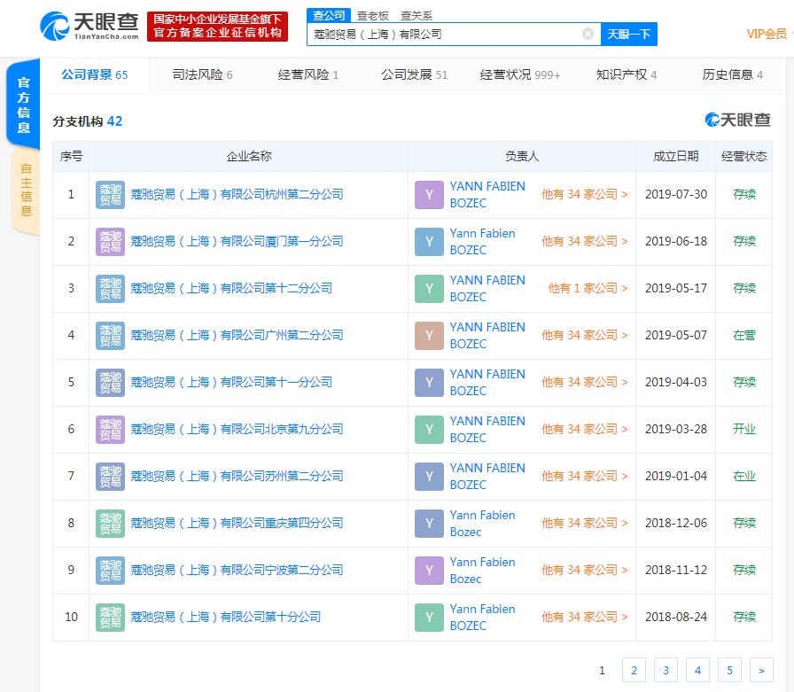794x692 pixels.
Task: Click the 天眼一下 search button
Action: [629, 34]
